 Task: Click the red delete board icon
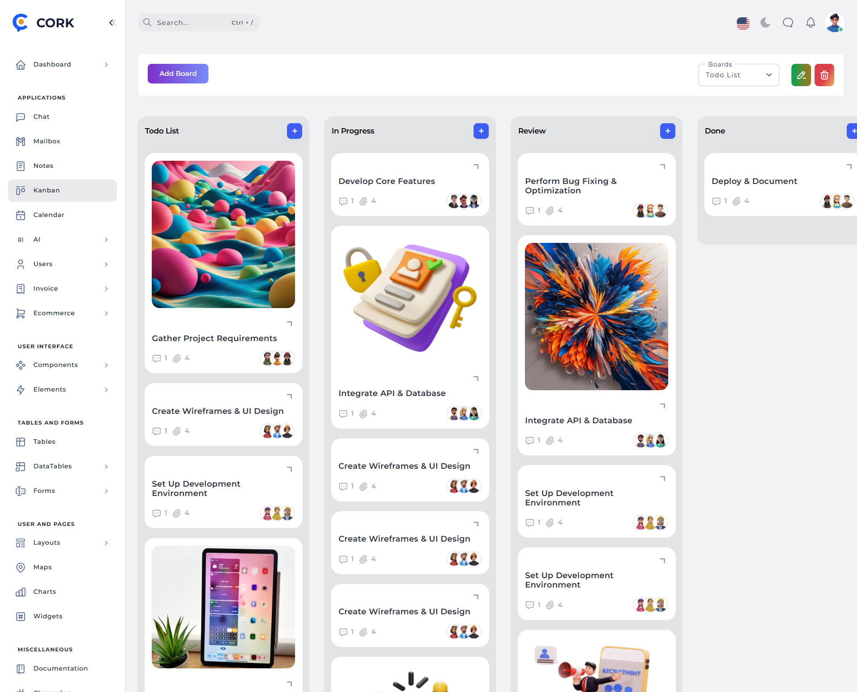(824, 75)
